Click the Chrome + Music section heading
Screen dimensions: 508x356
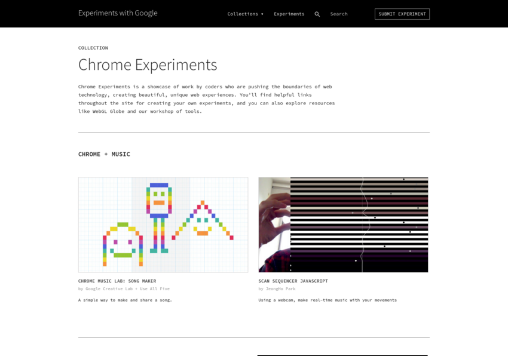(104, 154)
